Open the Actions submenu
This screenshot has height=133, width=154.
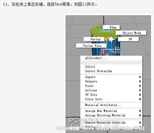112,90
